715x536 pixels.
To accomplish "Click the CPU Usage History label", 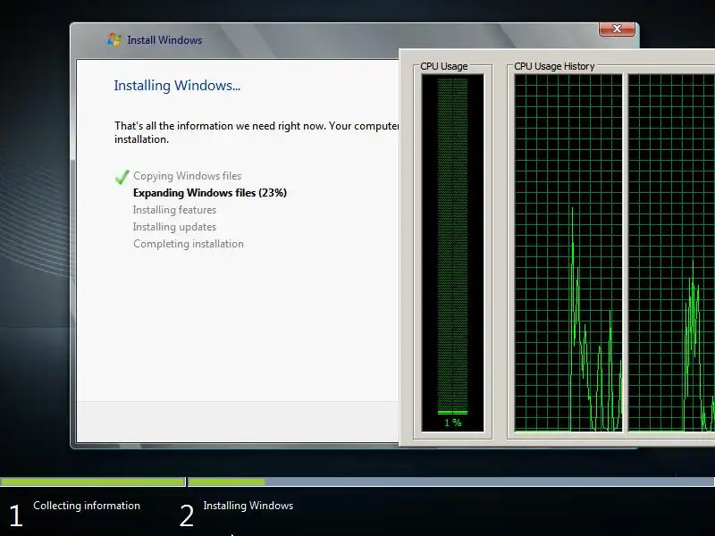I will [554, 66].
